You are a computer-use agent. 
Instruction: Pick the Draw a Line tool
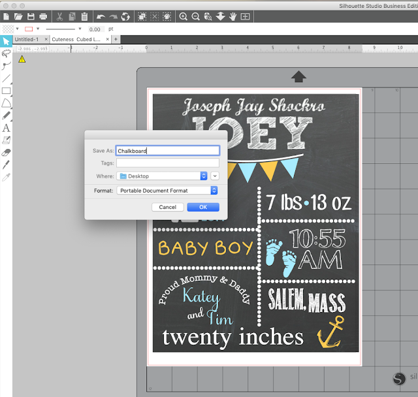point(6,78)
